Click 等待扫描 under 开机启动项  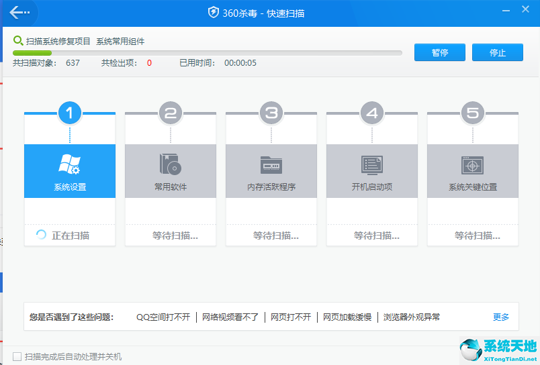377,236
